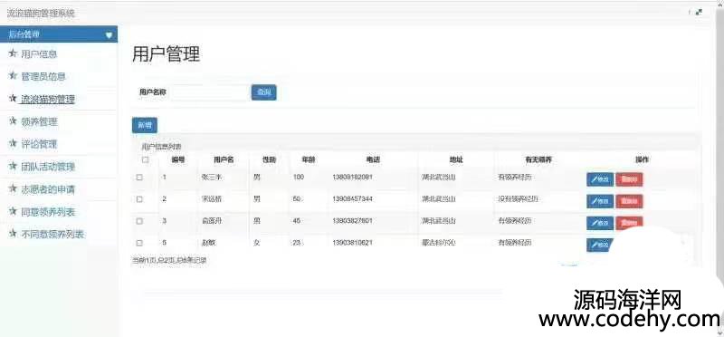Tick the checkbox for user 张三丰
Viewport: 724px width, 337px height.
[x=139, y=177]
